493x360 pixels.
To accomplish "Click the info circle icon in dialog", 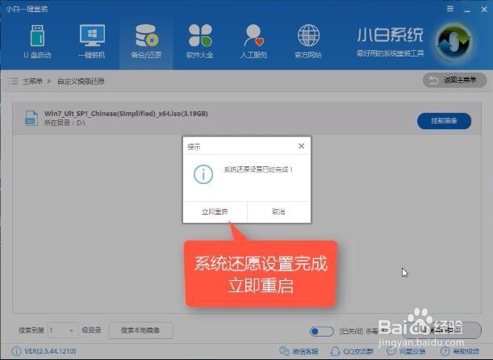I will coord(203,174).
